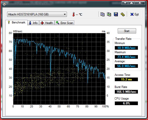Switch to the Health tab
Screen dimensions: 148x120
(x=47, y=23)
